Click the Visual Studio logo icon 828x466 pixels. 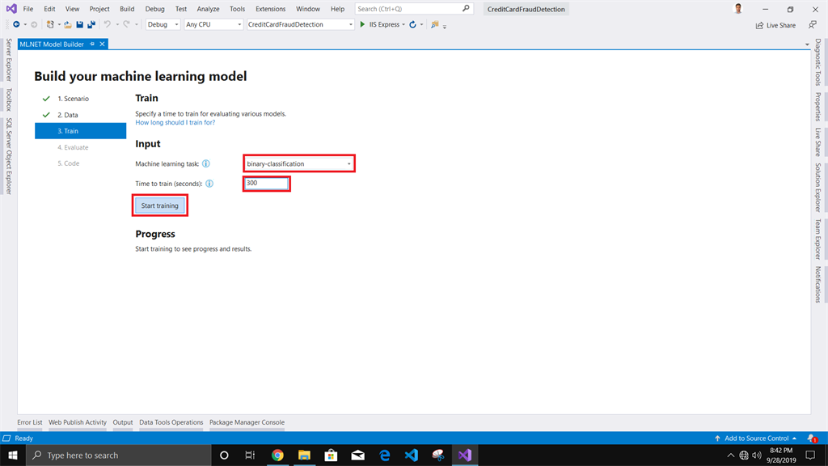tap(11, 9)
